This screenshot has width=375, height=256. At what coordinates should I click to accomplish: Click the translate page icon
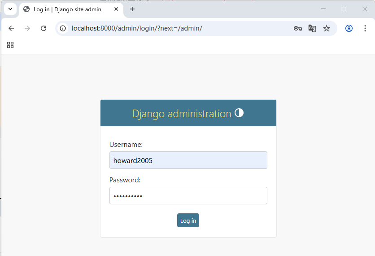[312, 28]
